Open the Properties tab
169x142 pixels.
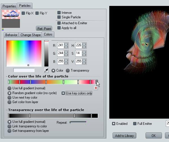click(x=9, y=6)
